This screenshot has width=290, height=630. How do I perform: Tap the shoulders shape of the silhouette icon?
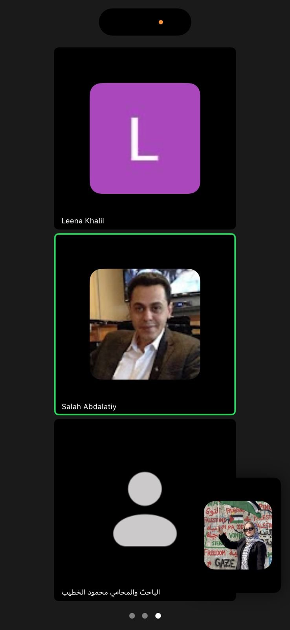coord(145,530)
